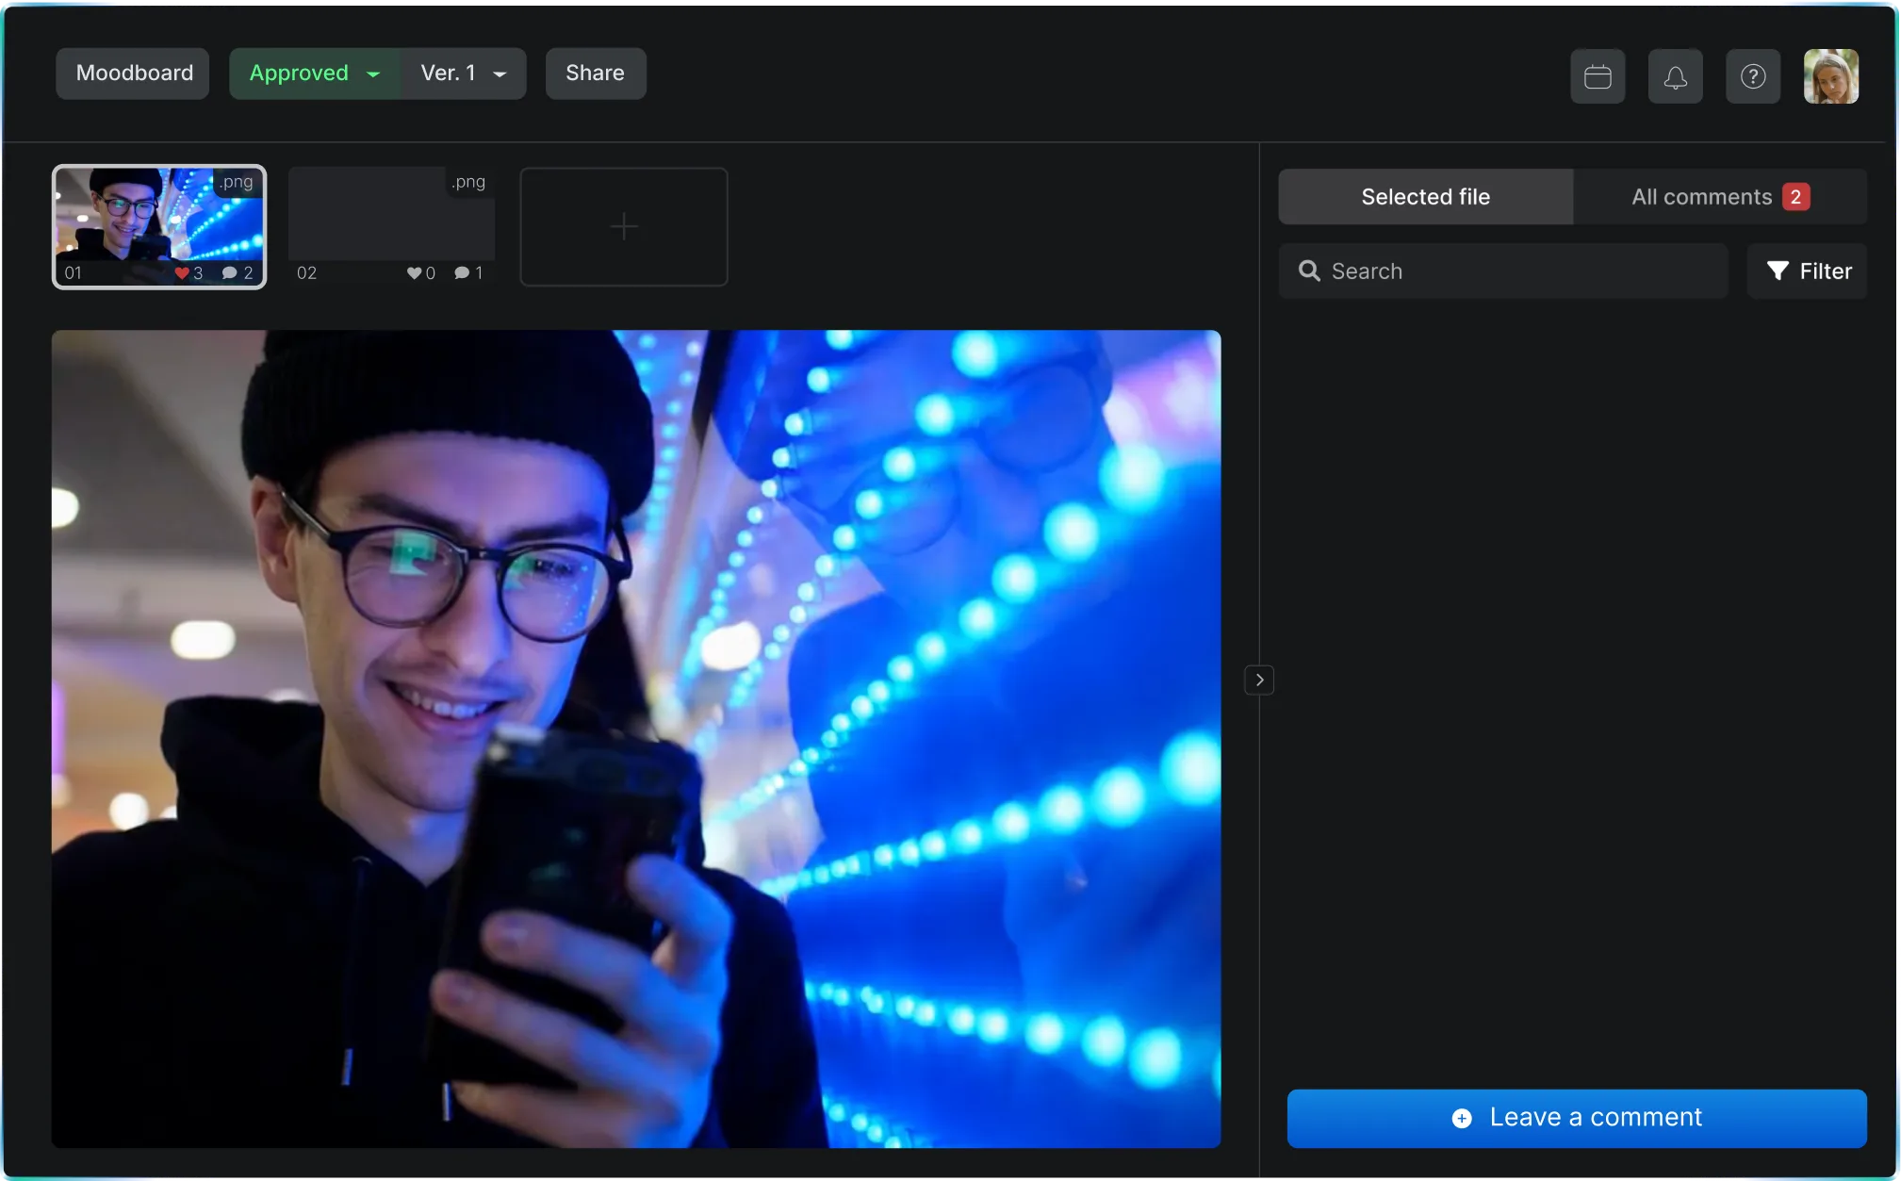The height and width of the screenshot is (1181, 1901).
Task: Open the calendar icon in header
Action: tap(1598, 76)
